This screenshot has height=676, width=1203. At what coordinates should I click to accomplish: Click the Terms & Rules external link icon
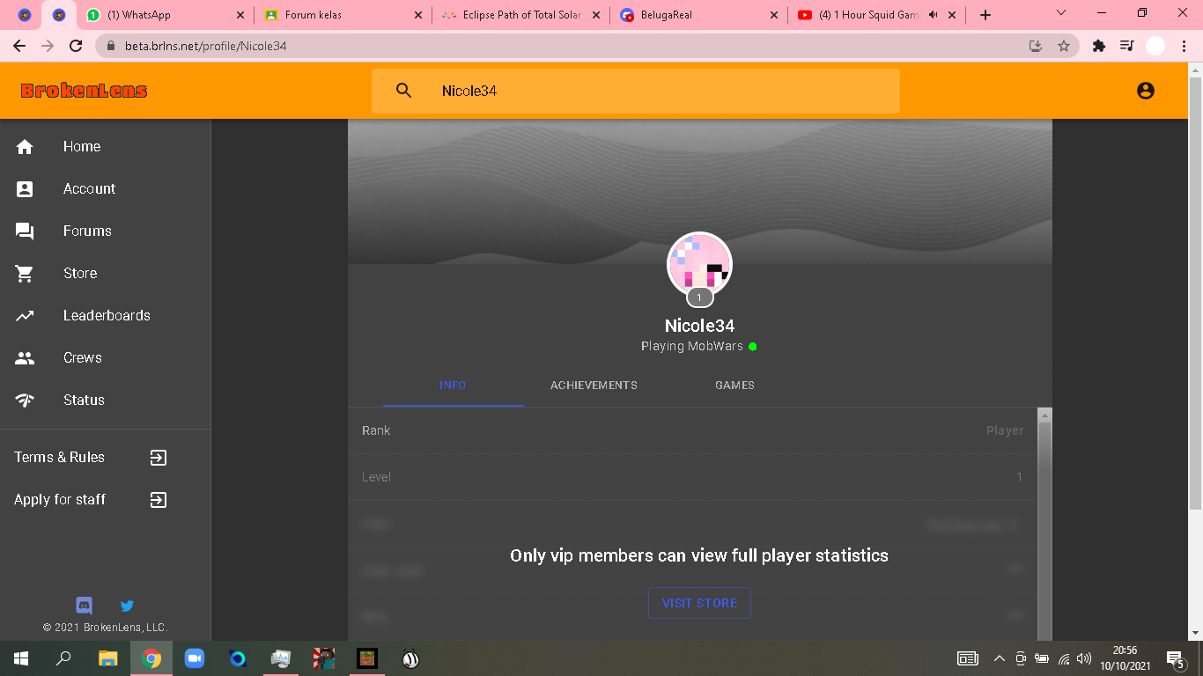[x=159, y=458]
